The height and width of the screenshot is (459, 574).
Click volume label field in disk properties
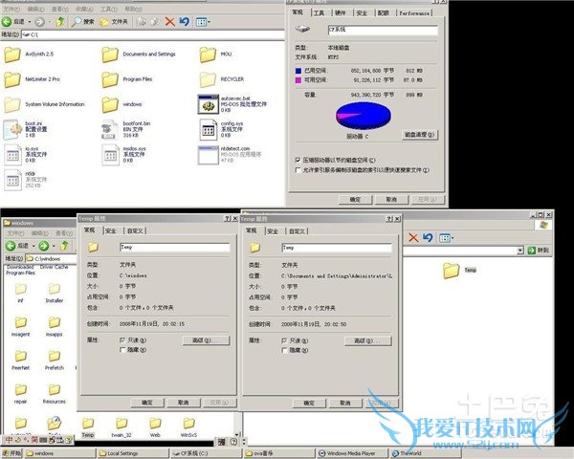point(383,30)
